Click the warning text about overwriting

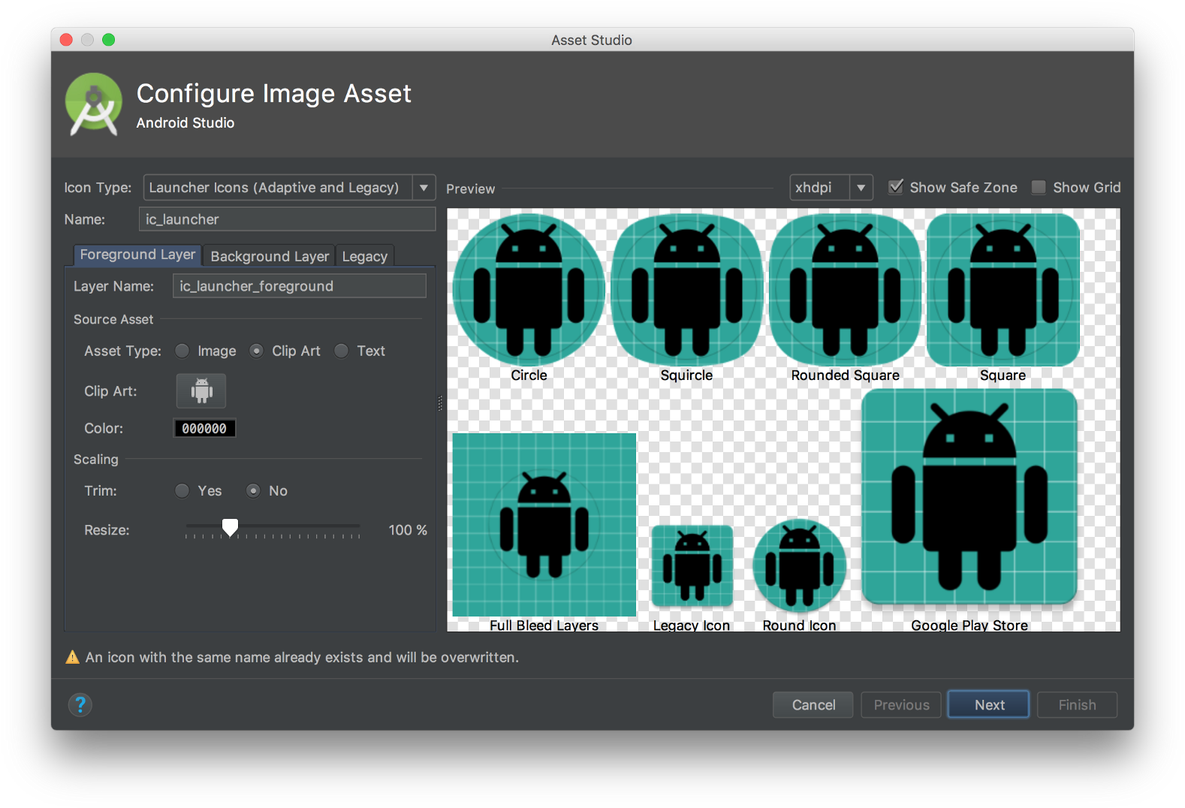pos(302,657)
